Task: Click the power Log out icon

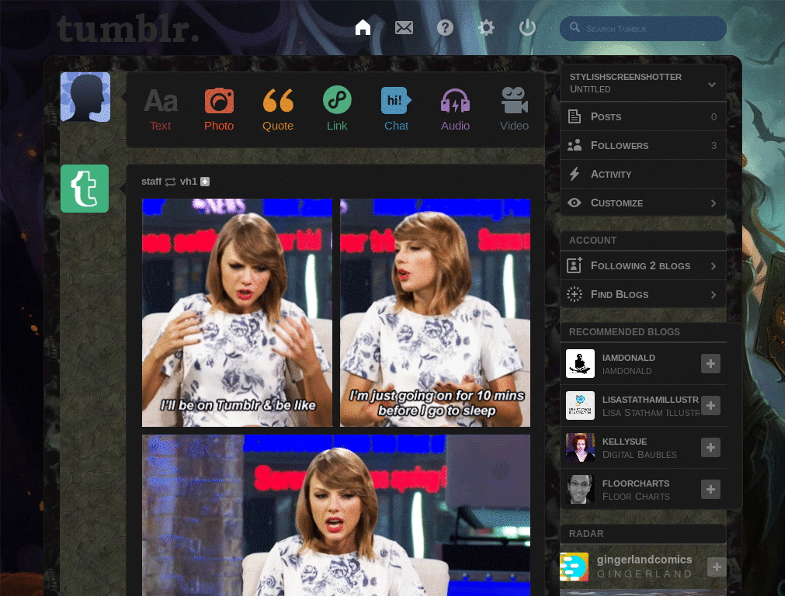Action: [x=527, y=27]
